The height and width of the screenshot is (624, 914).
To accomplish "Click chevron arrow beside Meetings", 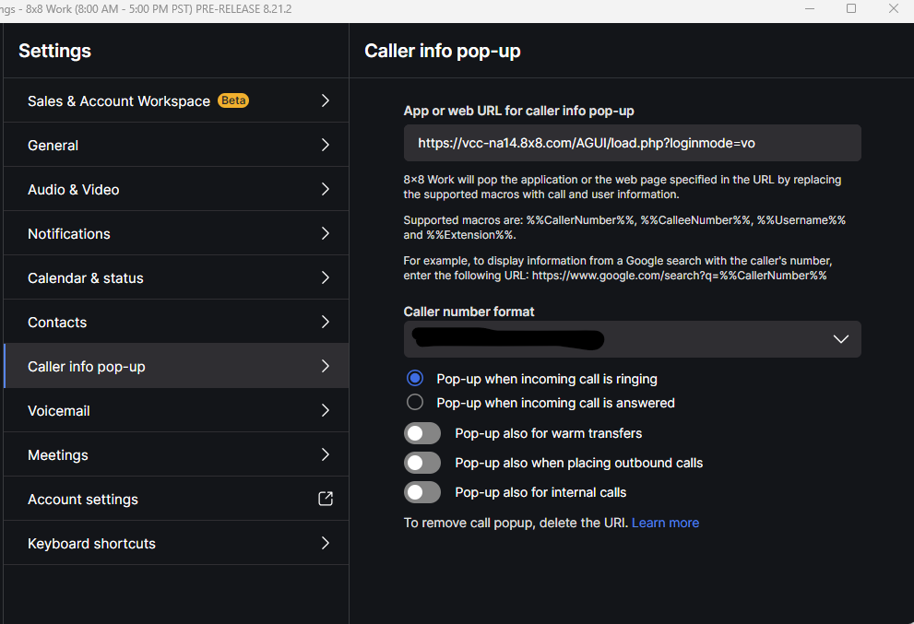I will point(326,455).
